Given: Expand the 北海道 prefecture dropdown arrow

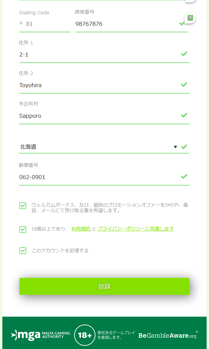Looking at the screenshot, I should [x=175, y=147].
